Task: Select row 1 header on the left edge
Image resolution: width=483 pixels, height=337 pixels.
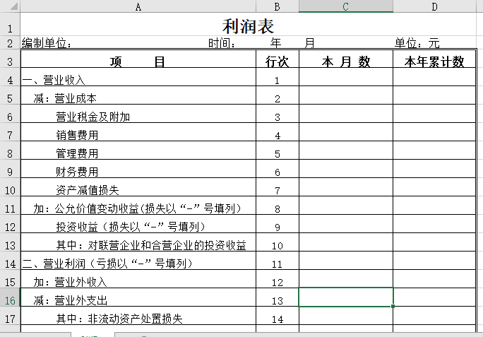Action: point(10,28)
